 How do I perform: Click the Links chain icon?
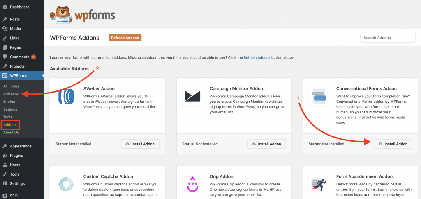pos(5,38)
